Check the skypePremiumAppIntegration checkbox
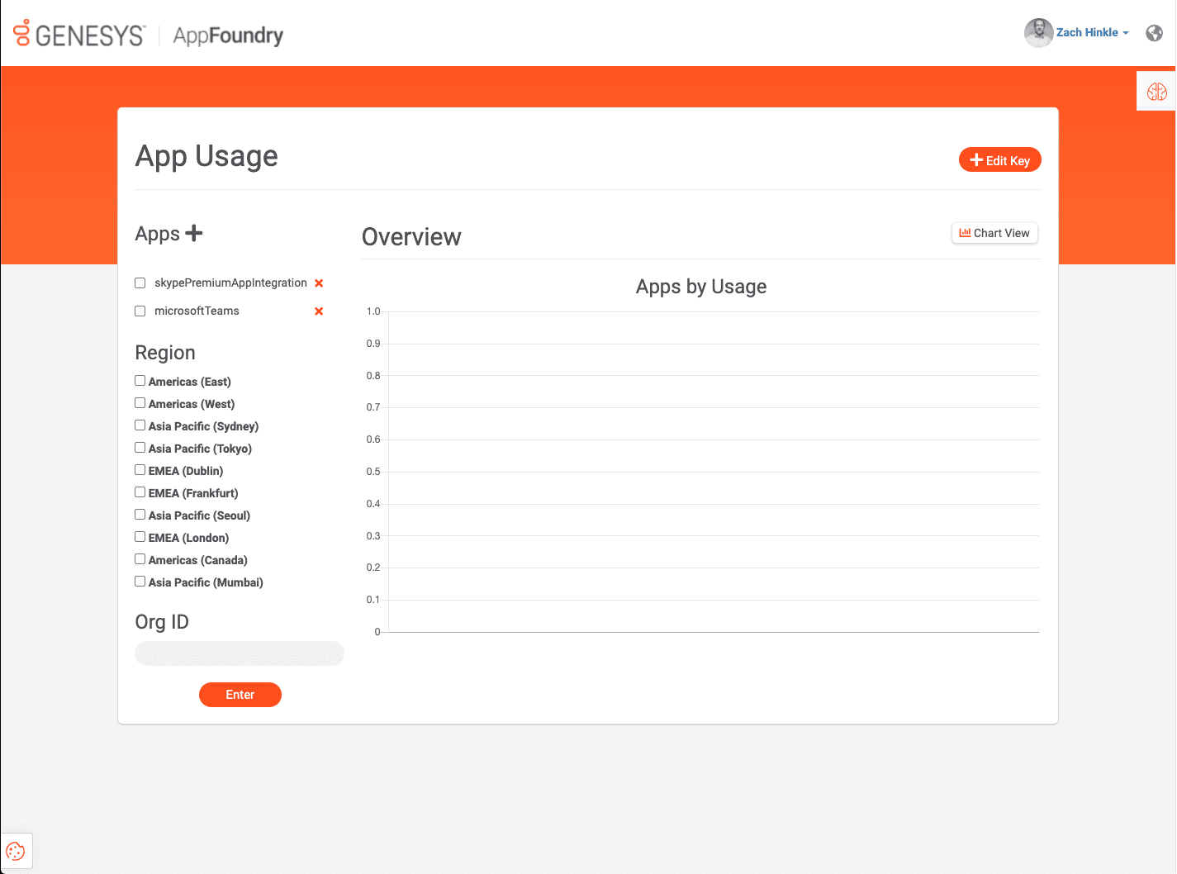 tap(140, 283)
